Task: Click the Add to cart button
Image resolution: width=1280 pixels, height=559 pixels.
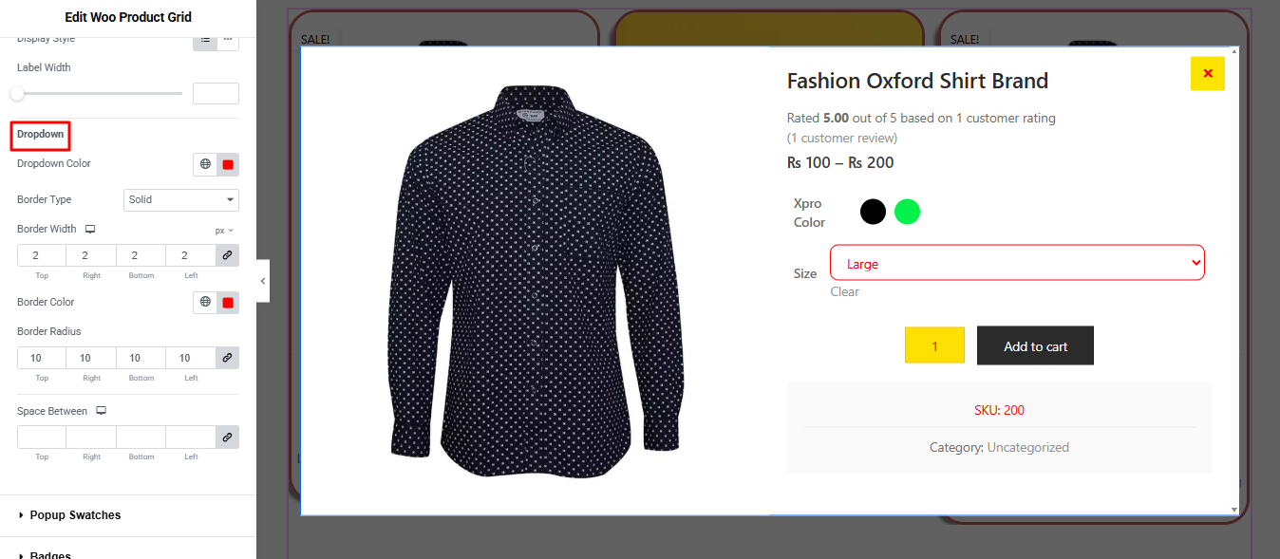Action: pyautogui.click(x=1035, y=346)
